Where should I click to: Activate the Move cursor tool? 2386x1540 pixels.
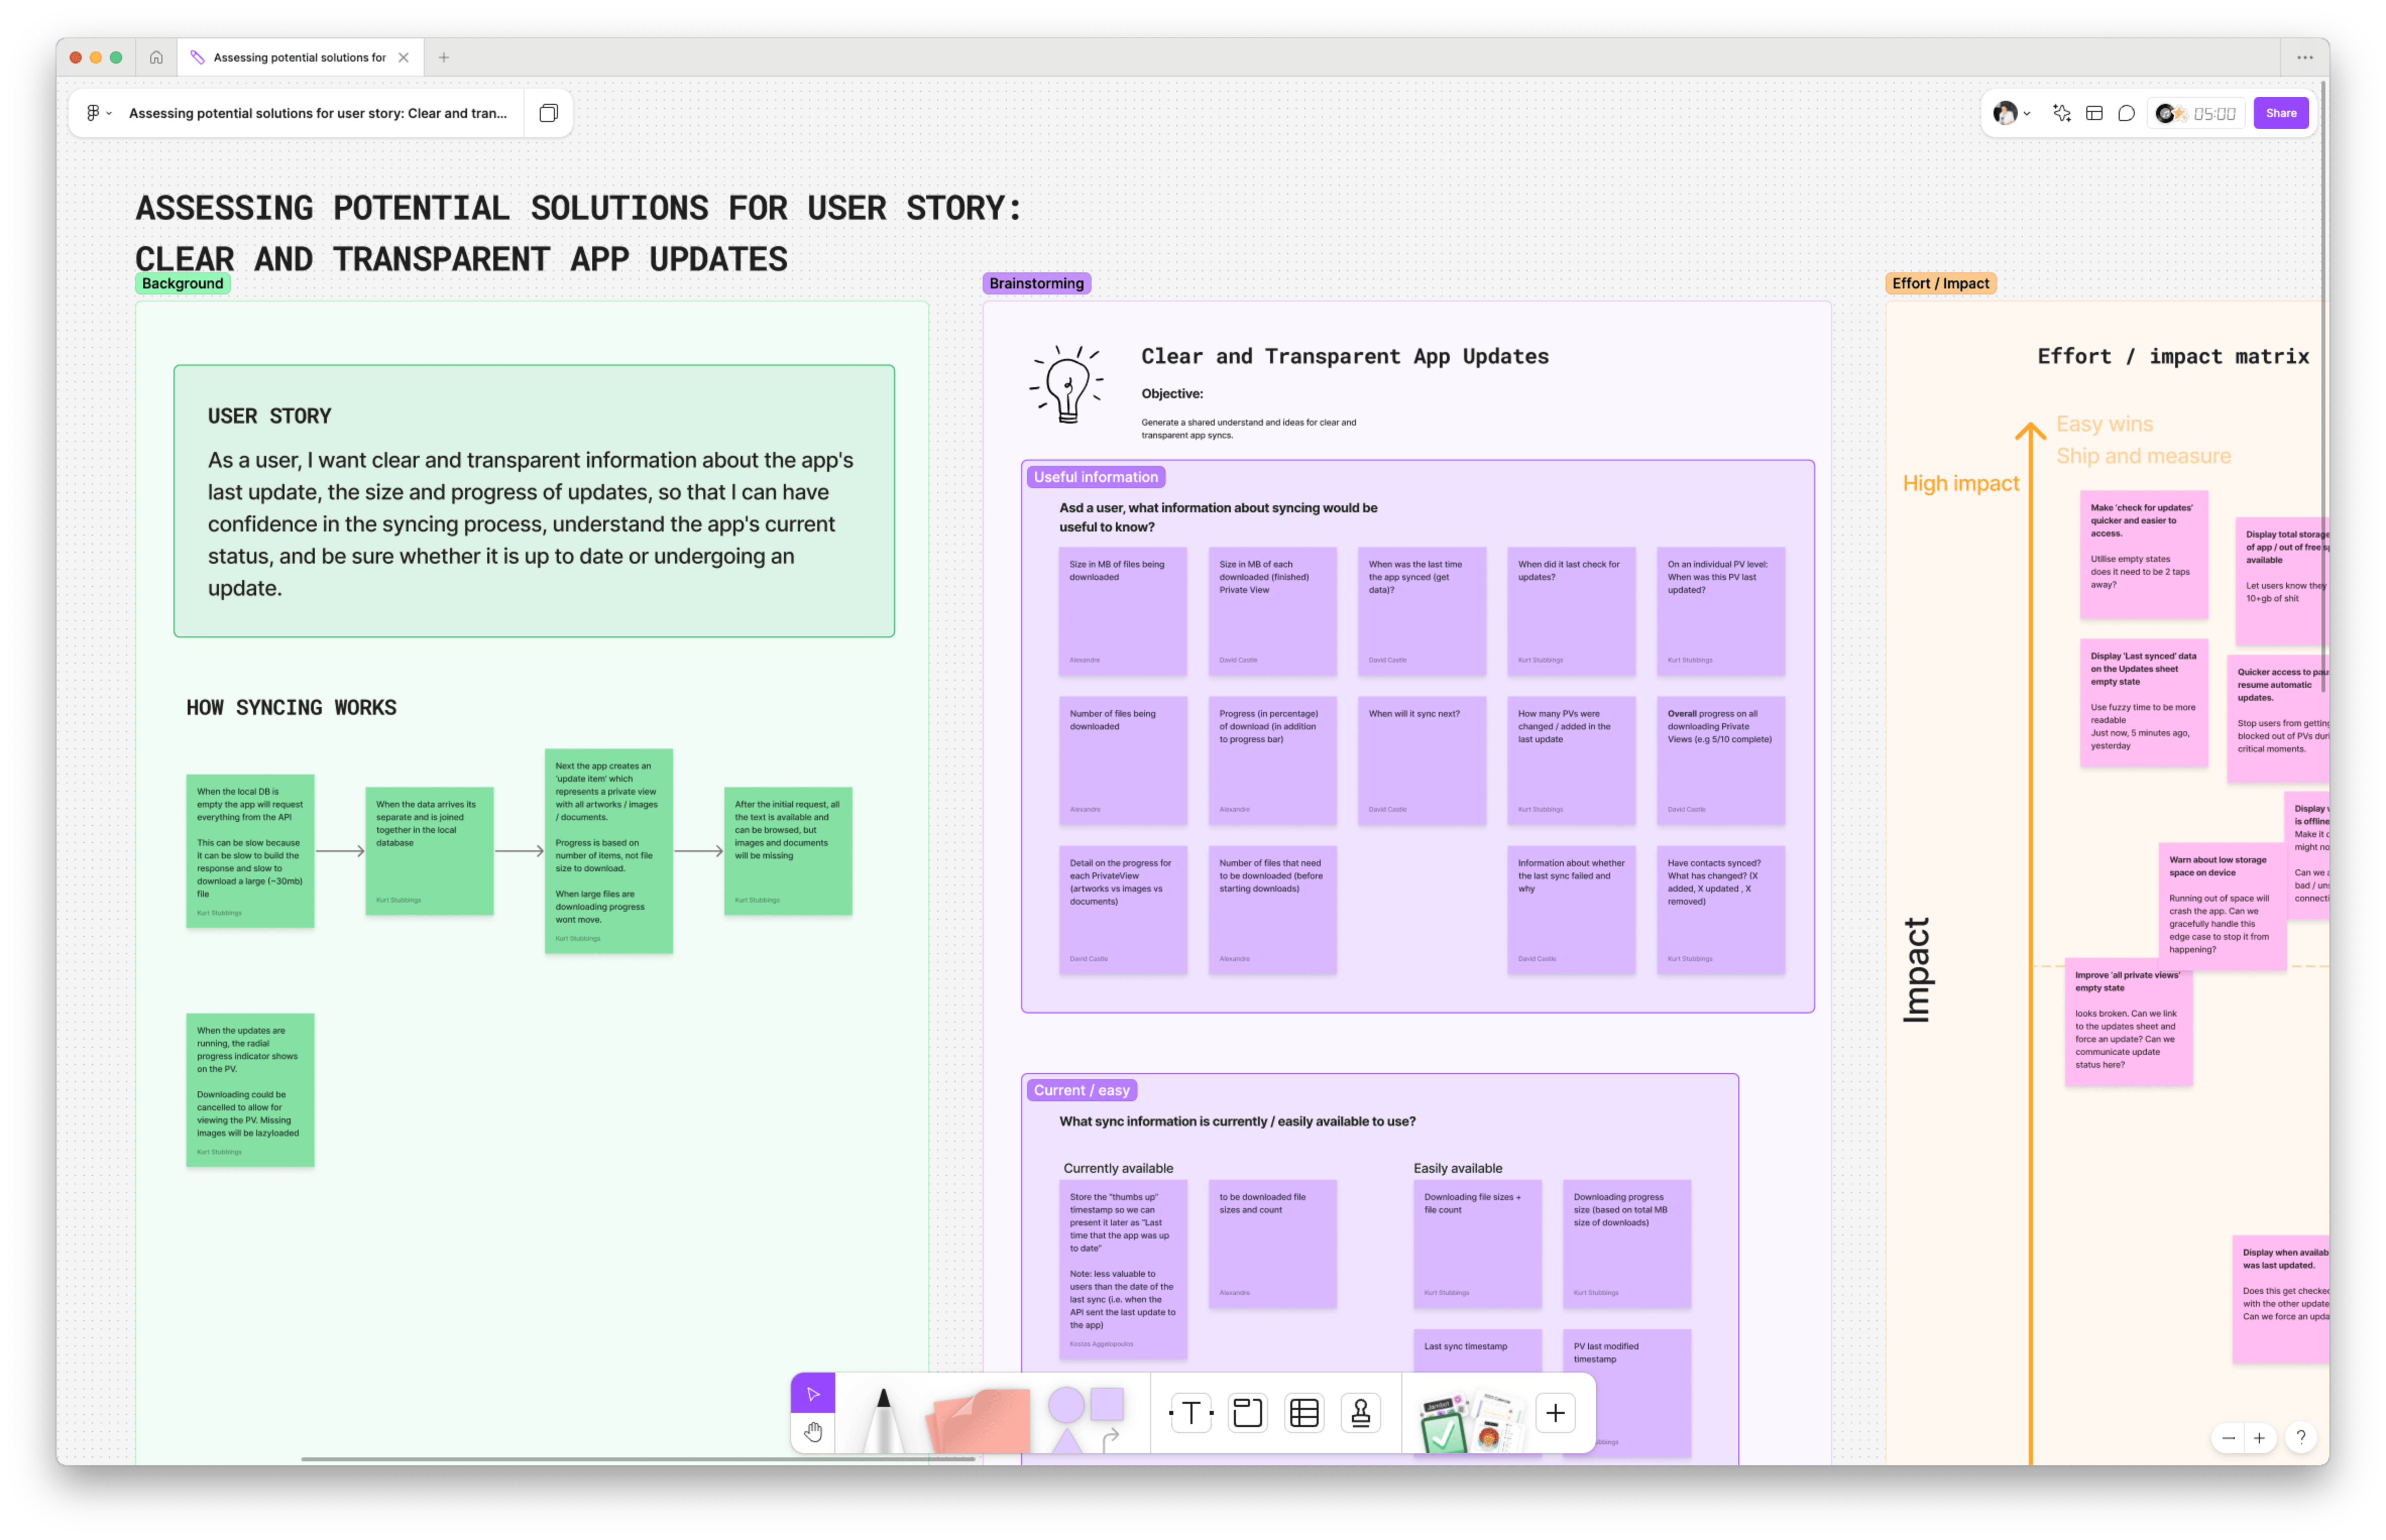coord(812,1393)
